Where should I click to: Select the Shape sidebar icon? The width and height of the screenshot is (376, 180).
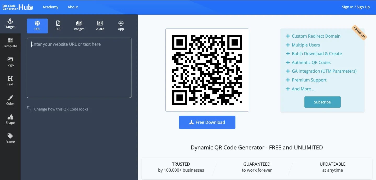pyautogui.click(x=10, y=119)
